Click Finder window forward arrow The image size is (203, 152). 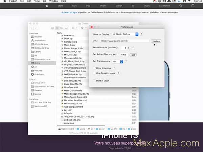click(36, 28)
